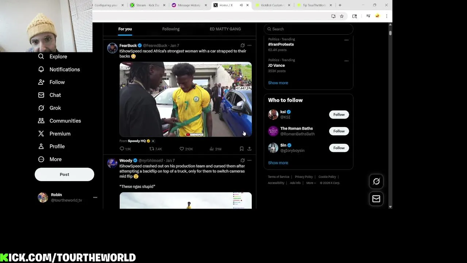Open Explore from the sidebar
The width and height of the screenshot is (467, 263).
point(53,57)
